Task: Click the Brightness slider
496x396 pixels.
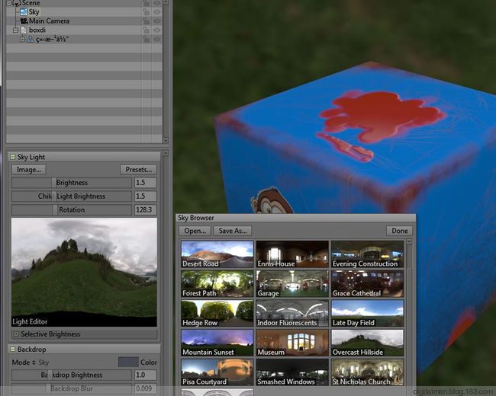Action: click(72, 183)
